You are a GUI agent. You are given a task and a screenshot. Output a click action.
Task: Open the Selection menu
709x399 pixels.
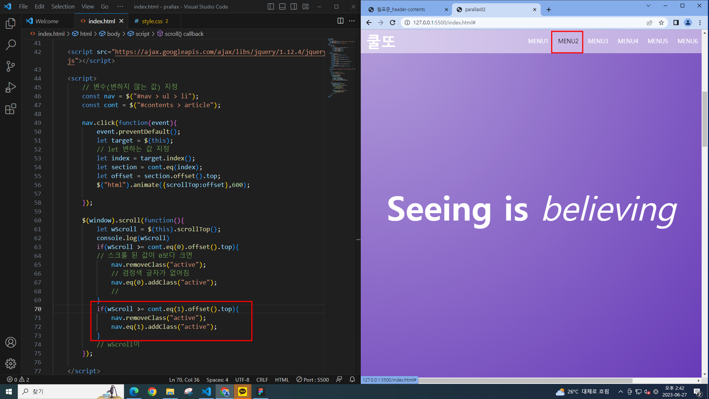click(63, 7)
